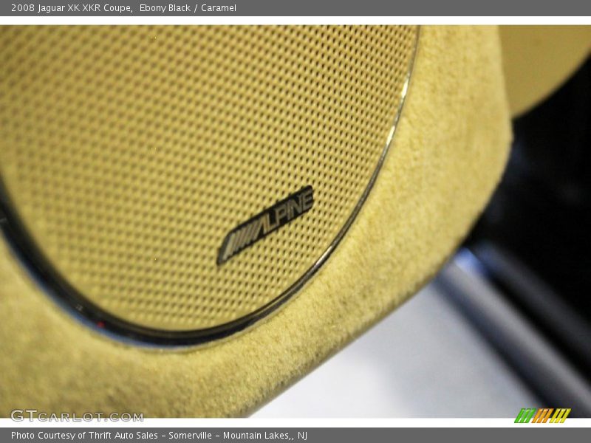Screen dimensions: 591x443
Task: Click the 'Ebony Black / Caramel' color caption
Action: coord(188,8)
